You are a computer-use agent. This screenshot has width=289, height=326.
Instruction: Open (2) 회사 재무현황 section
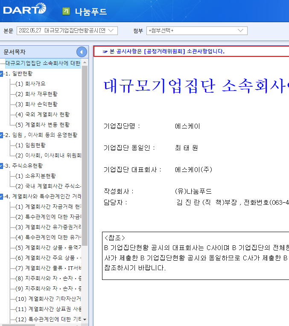pyautogui.click(x=36, y=94)
